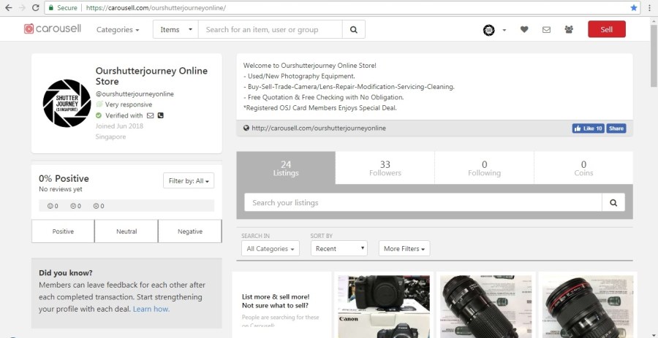
Task: Open the likes heart icon
Action: click(524, 30)
